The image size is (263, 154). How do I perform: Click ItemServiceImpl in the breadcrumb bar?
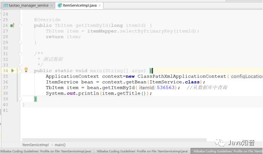(35, 145)
